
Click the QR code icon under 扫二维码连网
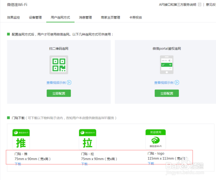(x=59, y=65)
